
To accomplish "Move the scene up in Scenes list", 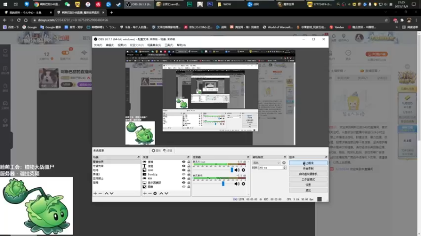I will pos(106,193).
